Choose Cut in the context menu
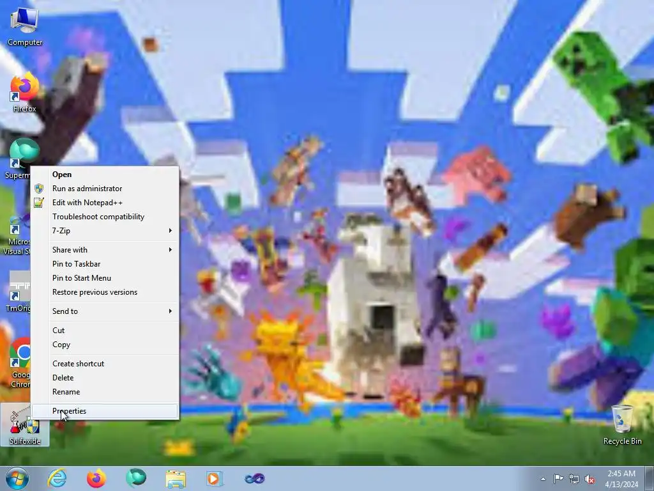This screenshot has width=654, height=491. (105, 331)
